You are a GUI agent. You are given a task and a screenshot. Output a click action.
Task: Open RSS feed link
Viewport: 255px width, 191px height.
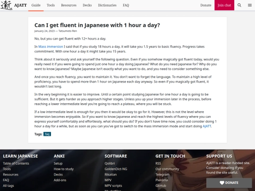pyautogui.click(x=158, y=163)
